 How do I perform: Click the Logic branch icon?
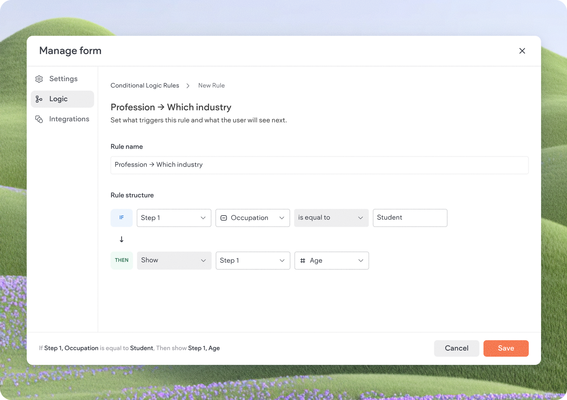(39, 99)
